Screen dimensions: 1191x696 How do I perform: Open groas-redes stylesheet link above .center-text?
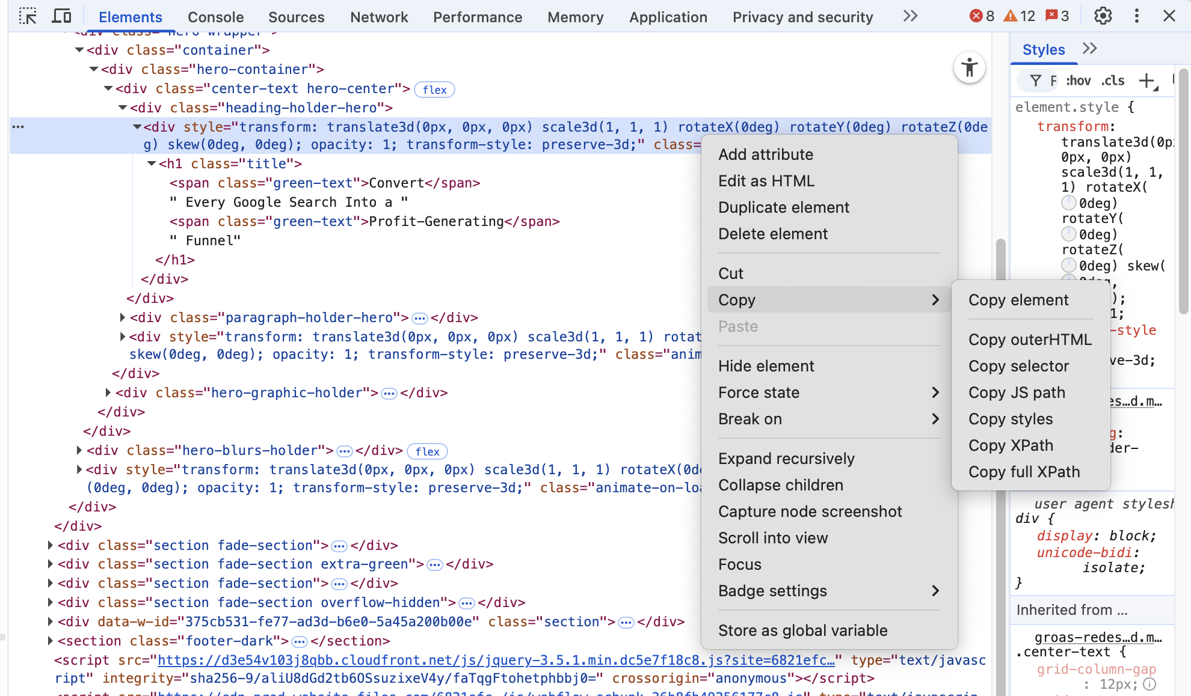pyautogui.click(x=1098, y=637)
